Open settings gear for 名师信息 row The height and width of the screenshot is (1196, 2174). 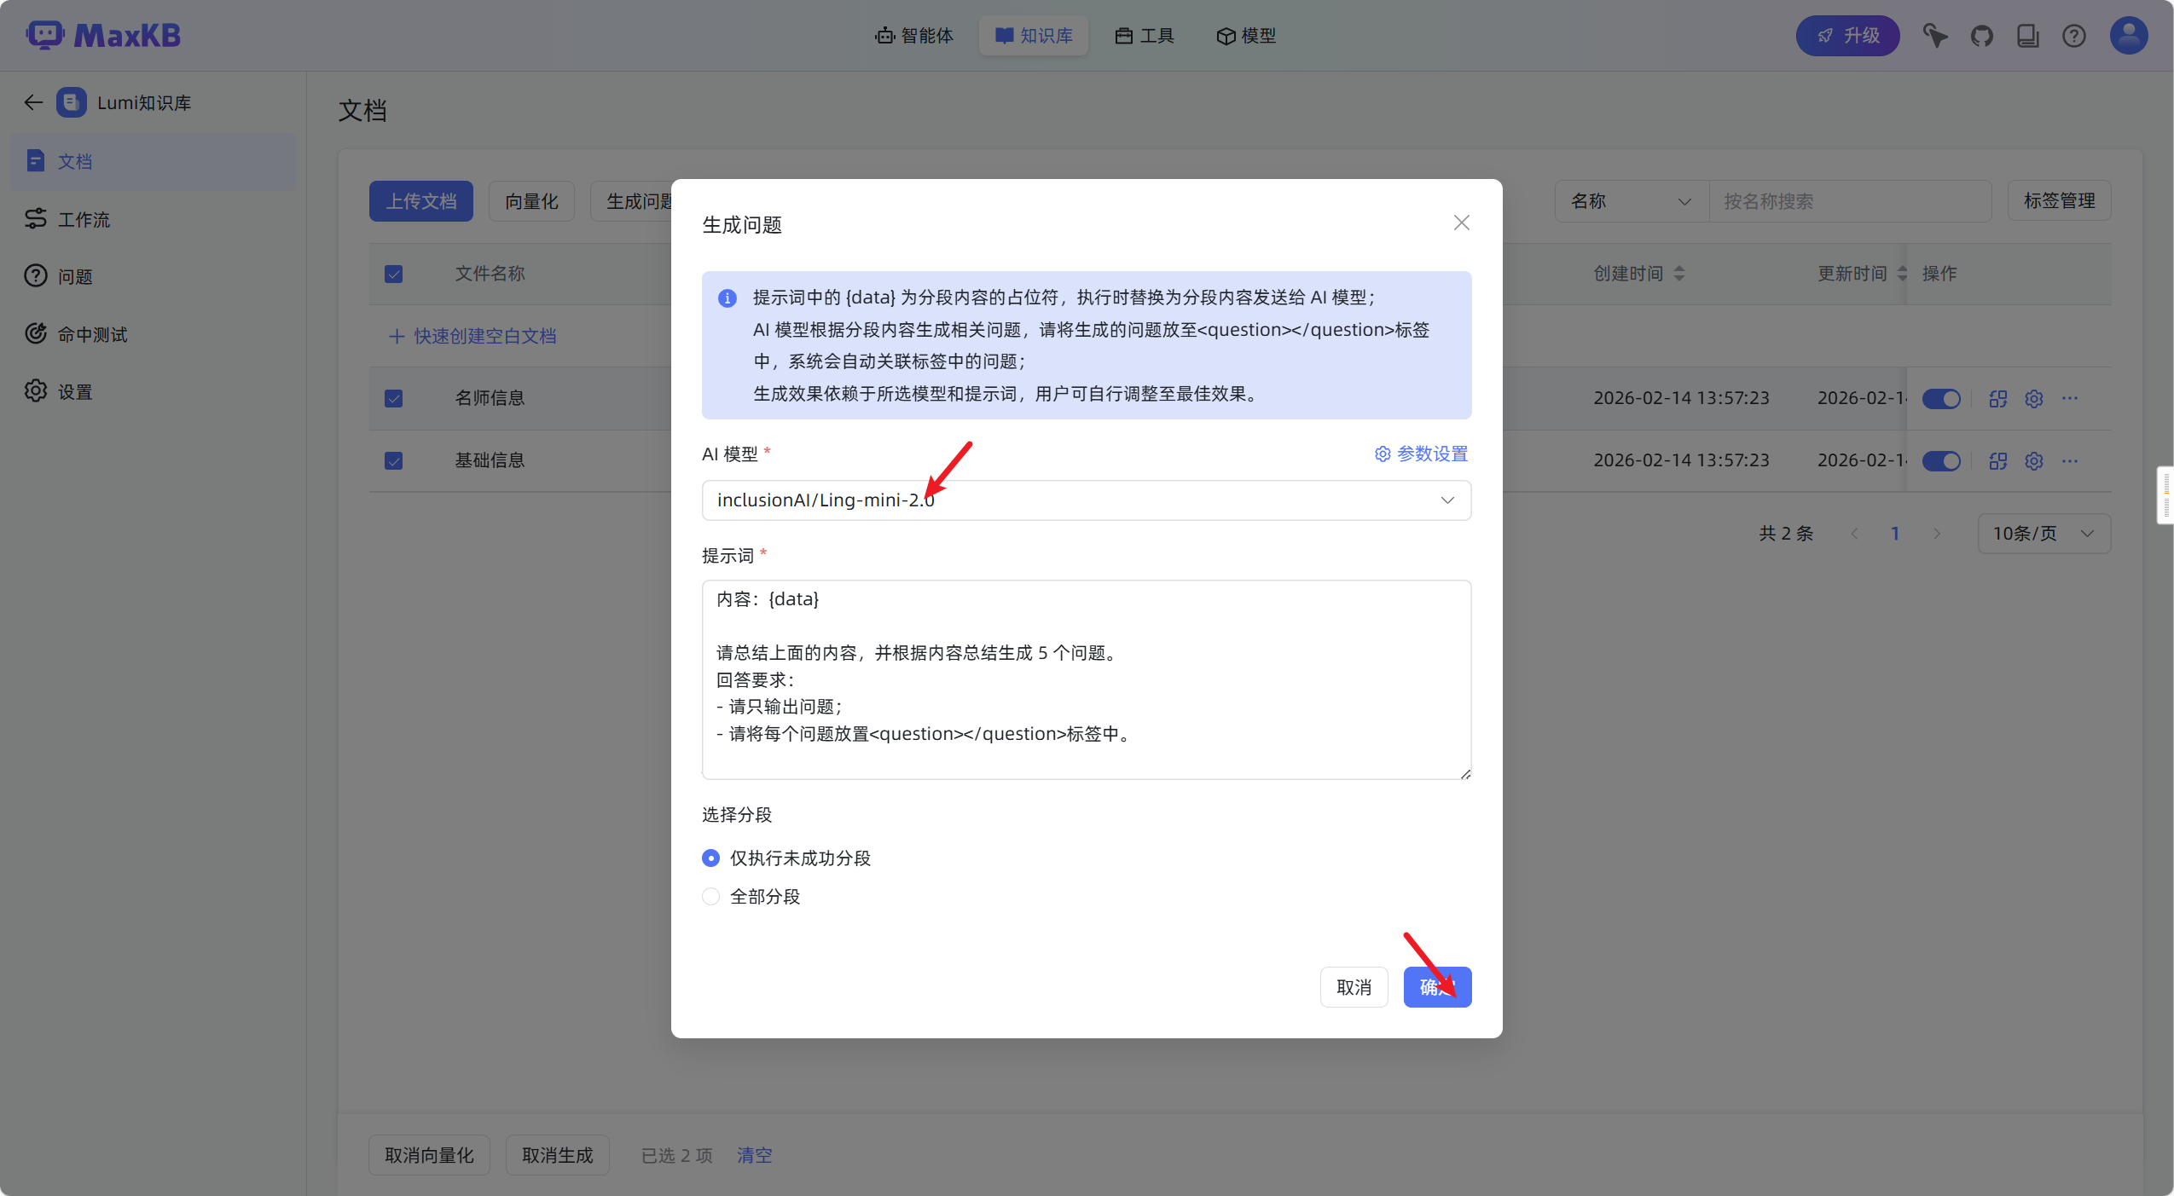(x=2033, y=399)
